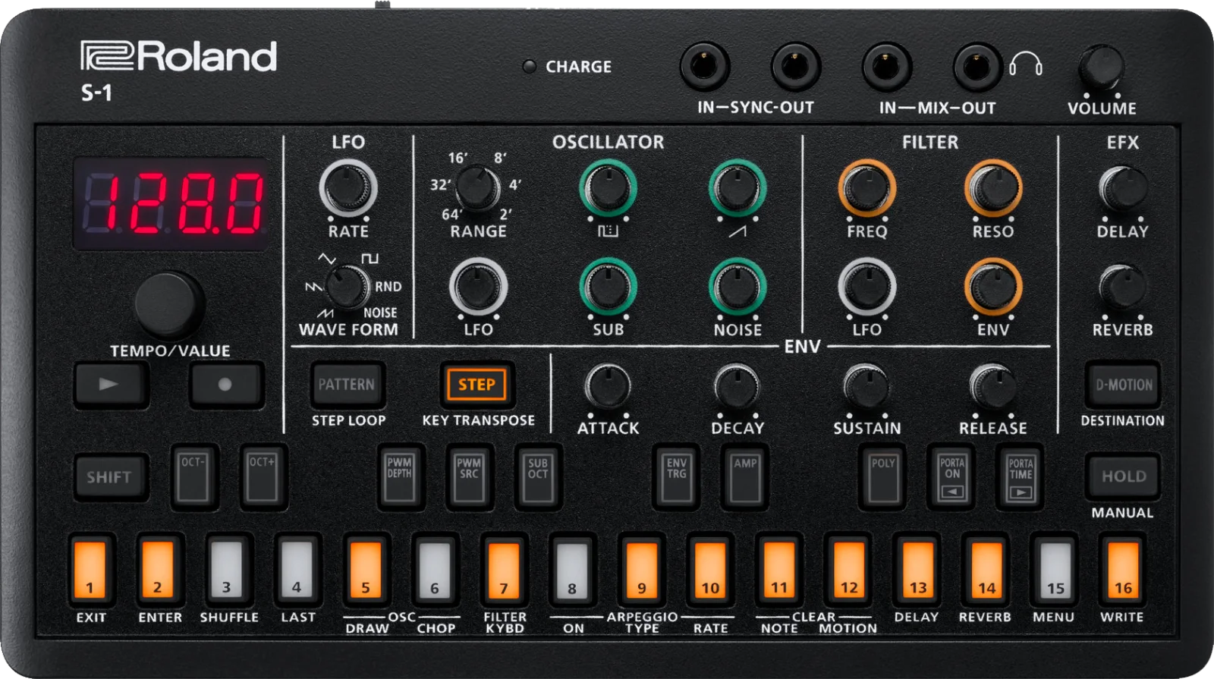Toggle the POLY key

click(883, 477)
